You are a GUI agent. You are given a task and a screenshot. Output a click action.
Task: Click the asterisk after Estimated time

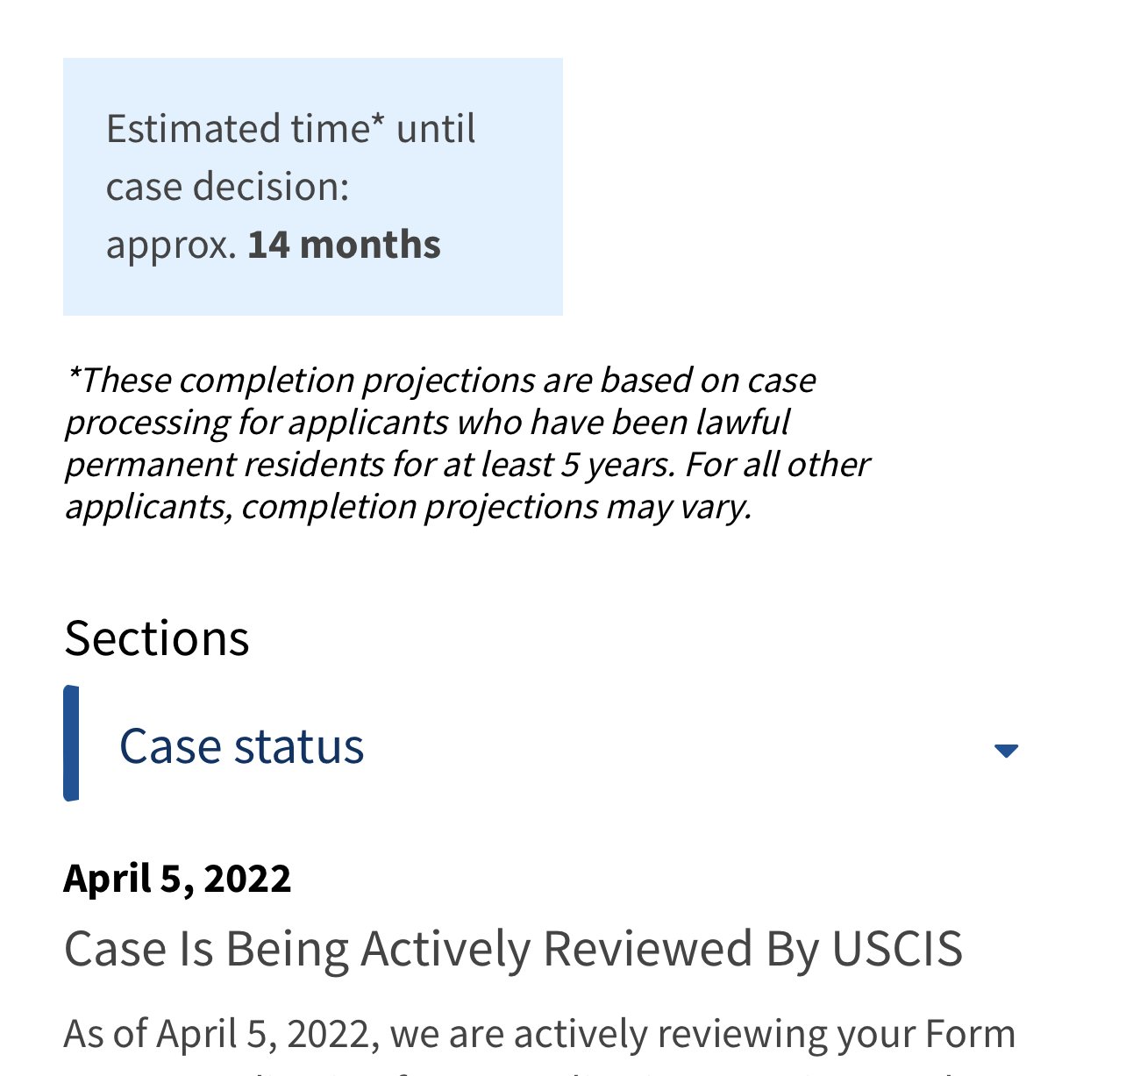pyautogui.click(x=377, y=121)
